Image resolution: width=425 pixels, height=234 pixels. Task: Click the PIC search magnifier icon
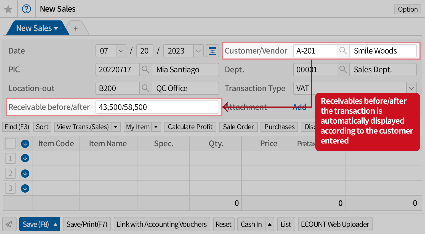tap(145, 70)
